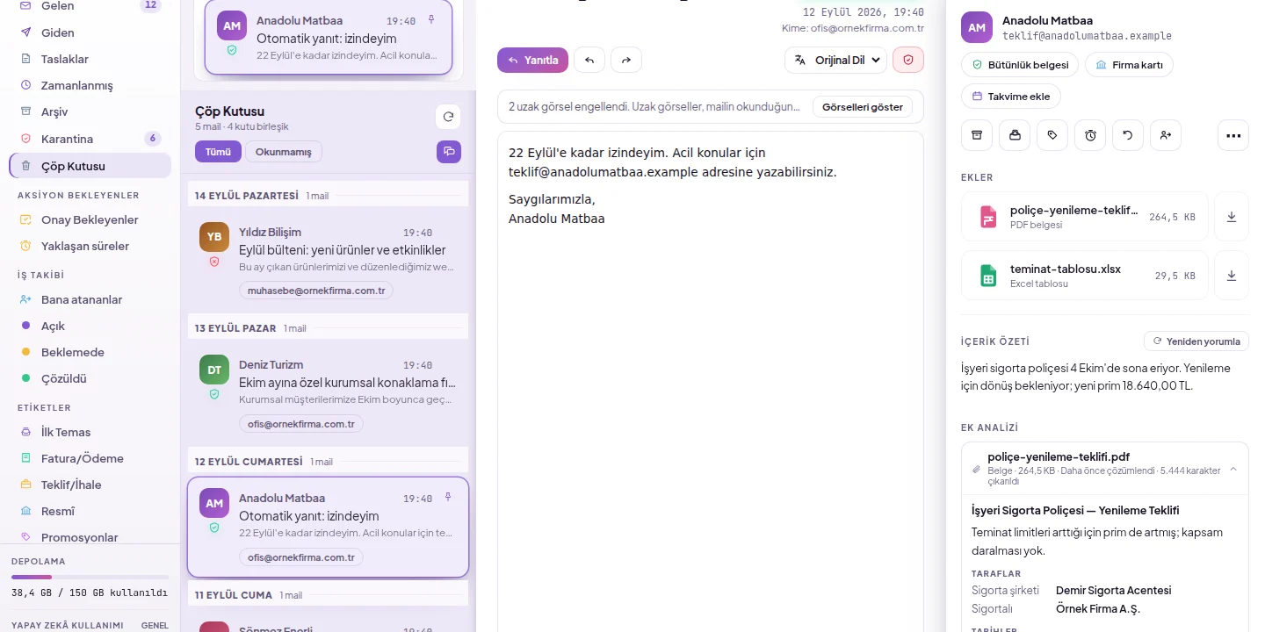
Task: Click the assign-to-person icon button
Action: click(x=1166, y=135)
